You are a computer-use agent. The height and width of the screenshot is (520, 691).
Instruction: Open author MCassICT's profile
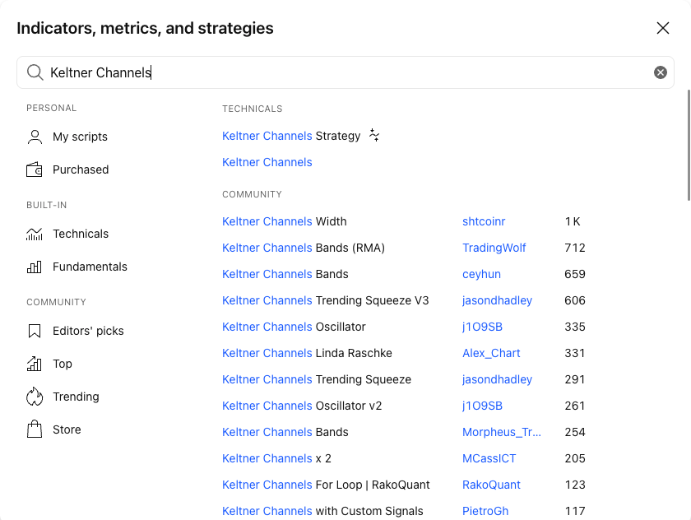[x=489, y=459]
